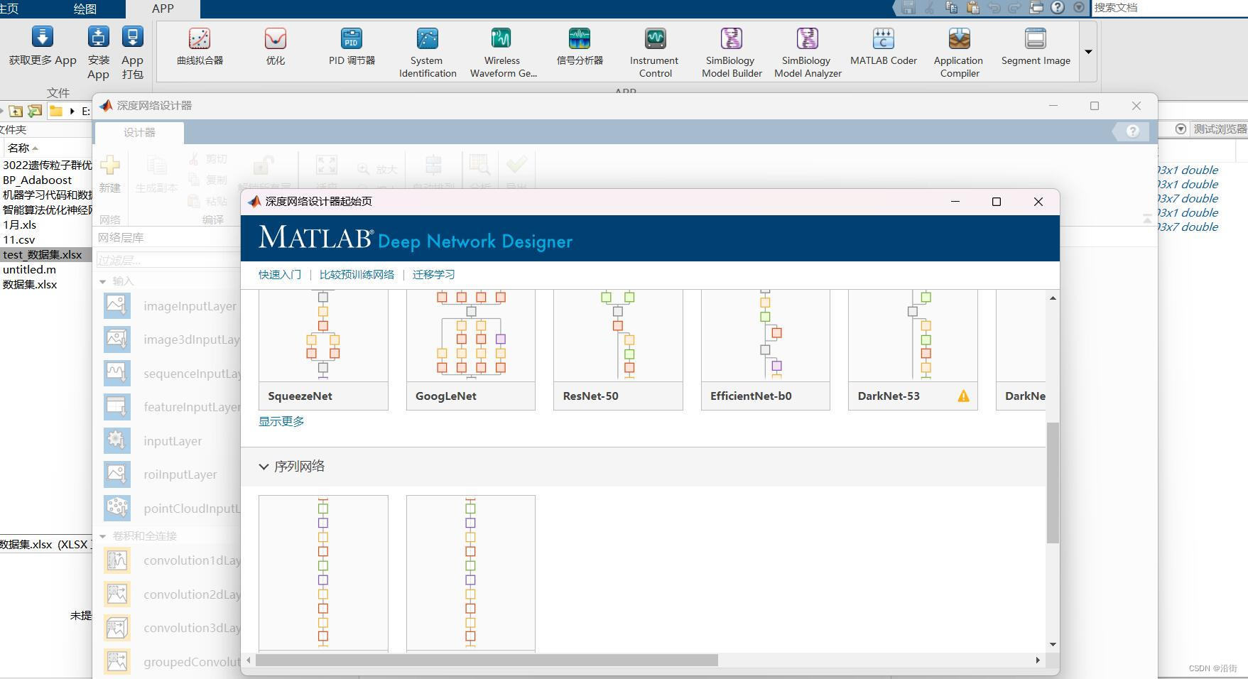Open the PID Tuner app

tap(352, 39)
